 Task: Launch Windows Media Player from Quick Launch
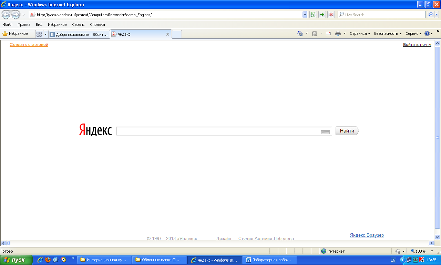point(63,260)
